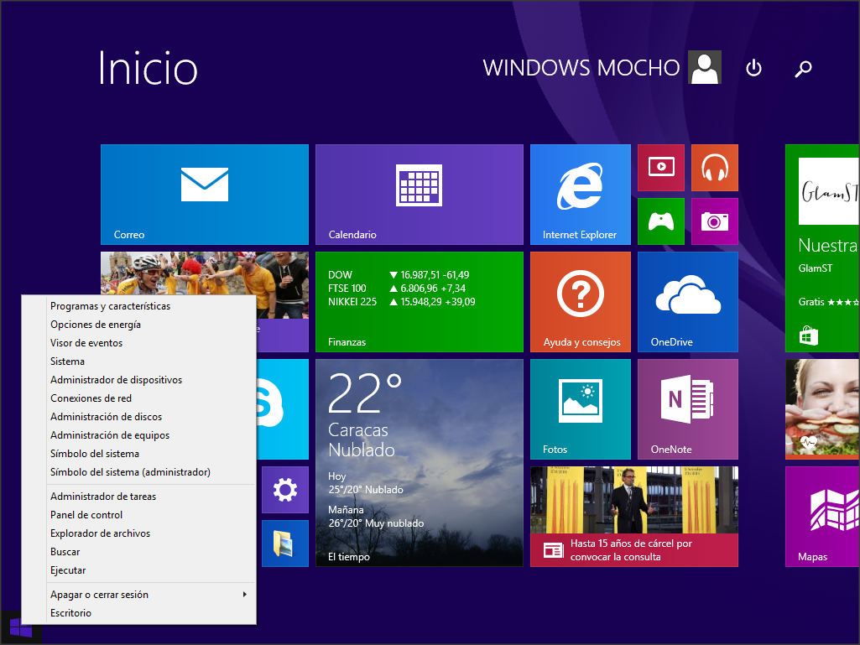Open El tiempo weather tile
Viewport: 860px width, 645px height.
coord(419,463)
